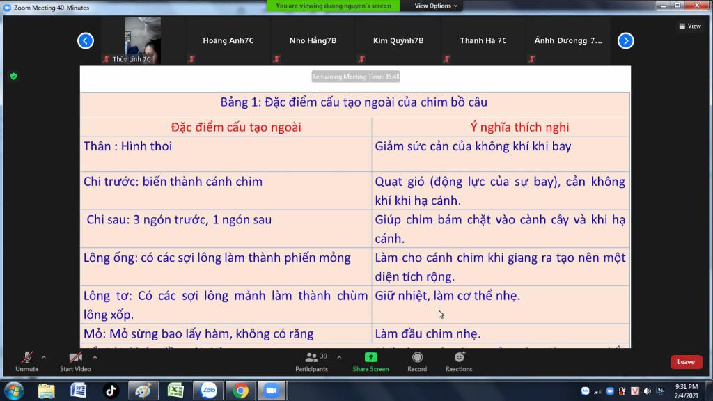The image size is (713, 401).
Task: Select Nho Hằng7B participant tile
Action: (313, 40)
